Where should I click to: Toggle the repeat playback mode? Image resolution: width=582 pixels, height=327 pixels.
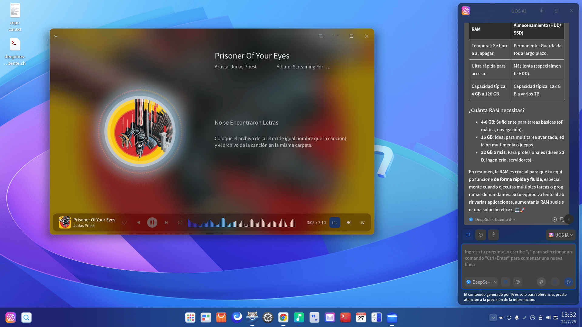click(x=180, y=222)
